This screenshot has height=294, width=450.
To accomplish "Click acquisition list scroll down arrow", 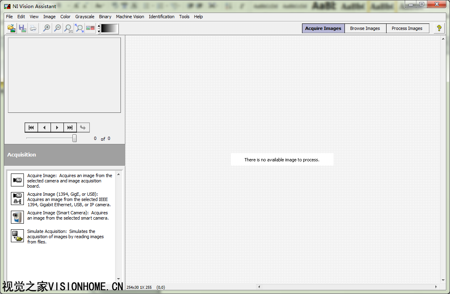I will [x=118, y=279].
